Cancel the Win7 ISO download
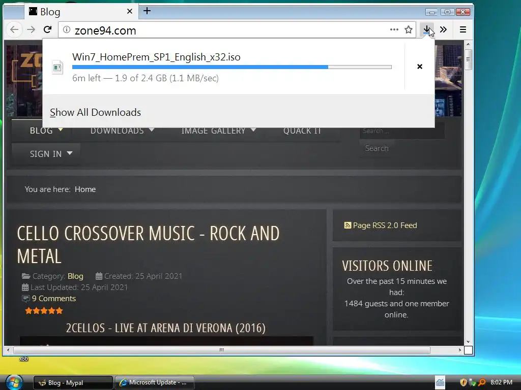 pyautogui.click(x=420, y=67)
